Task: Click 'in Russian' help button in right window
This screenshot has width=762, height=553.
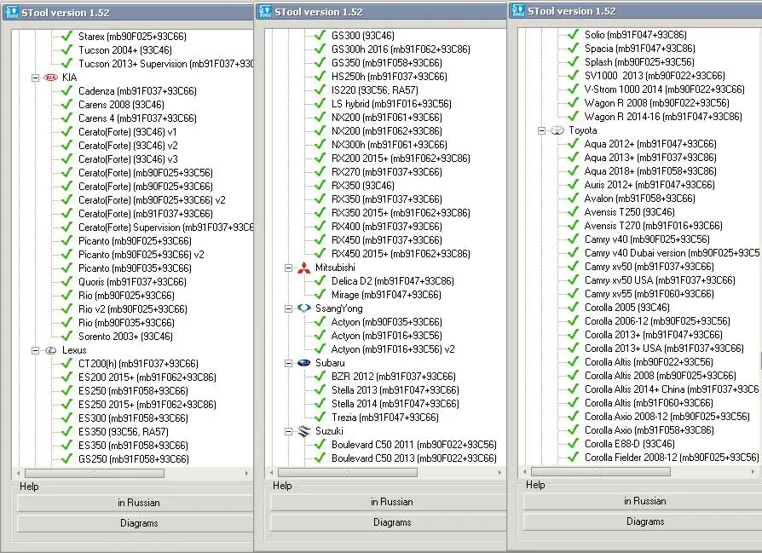Action: pos(643,501)
